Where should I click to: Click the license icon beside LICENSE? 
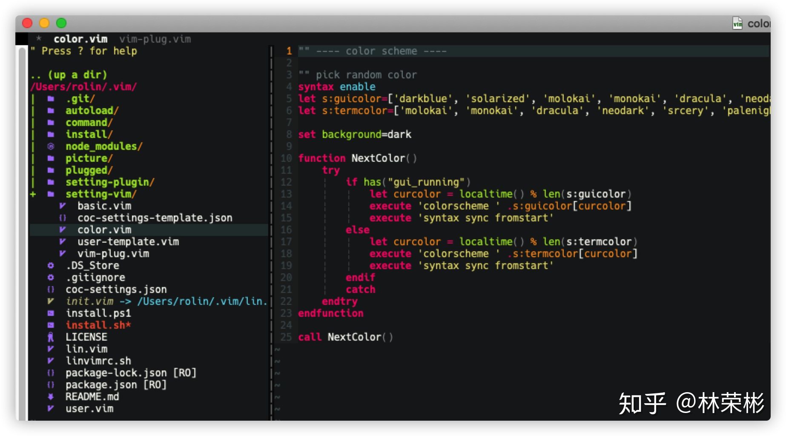point(51,337)
